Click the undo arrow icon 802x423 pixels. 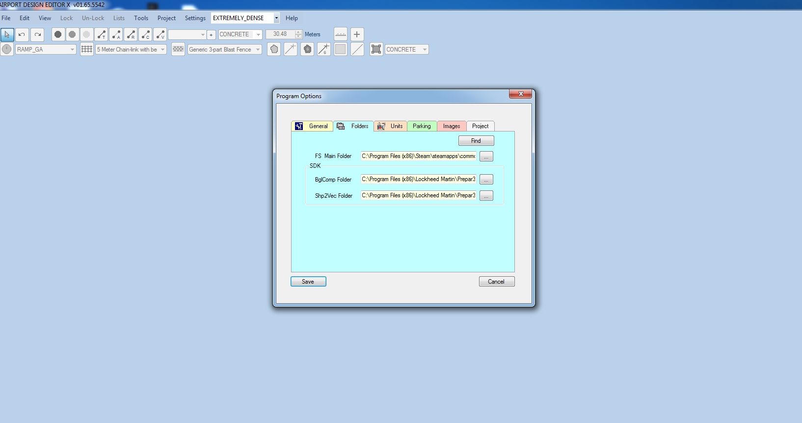[x=22, y=34]
